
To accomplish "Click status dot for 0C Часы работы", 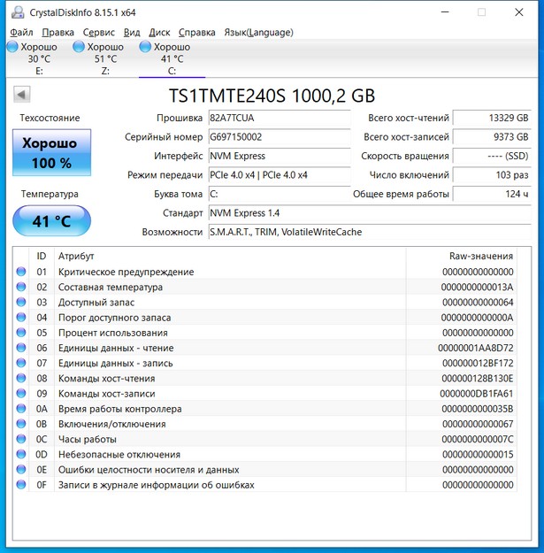I will [x=21, y=439].
